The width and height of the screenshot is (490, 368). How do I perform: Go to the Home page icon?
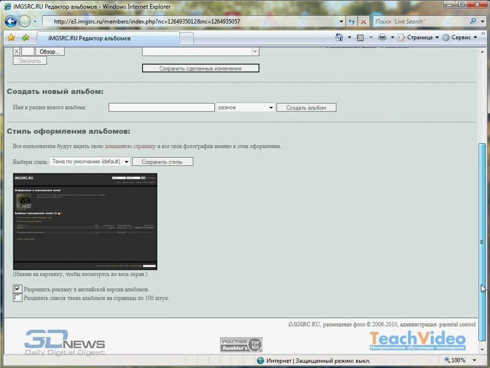[x=339, y=37]
